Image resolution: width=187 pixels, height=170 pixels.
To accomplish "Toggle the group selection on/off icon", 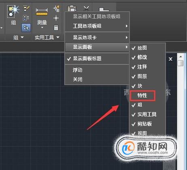I will (26, 28).
